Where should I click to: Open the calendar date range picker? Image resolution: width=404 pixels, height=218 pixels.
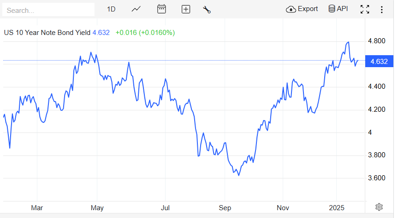[x=161, y=9]
